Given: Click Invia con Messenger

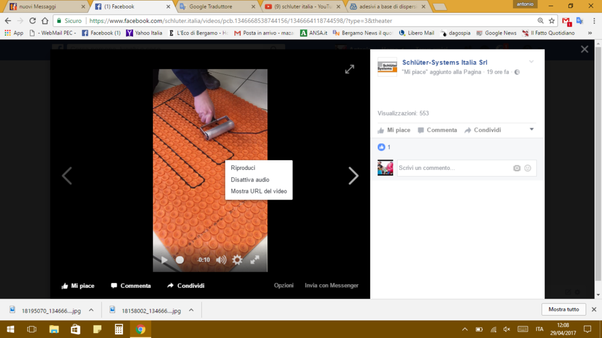Looking at the screenshot, I should pos(332,285).
